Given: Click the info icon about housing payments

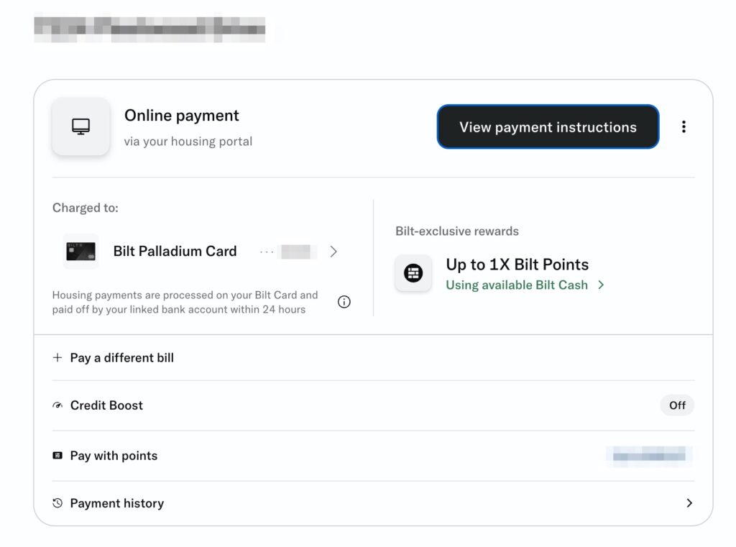Looking at the screenshot, I should tap(344, 302).
